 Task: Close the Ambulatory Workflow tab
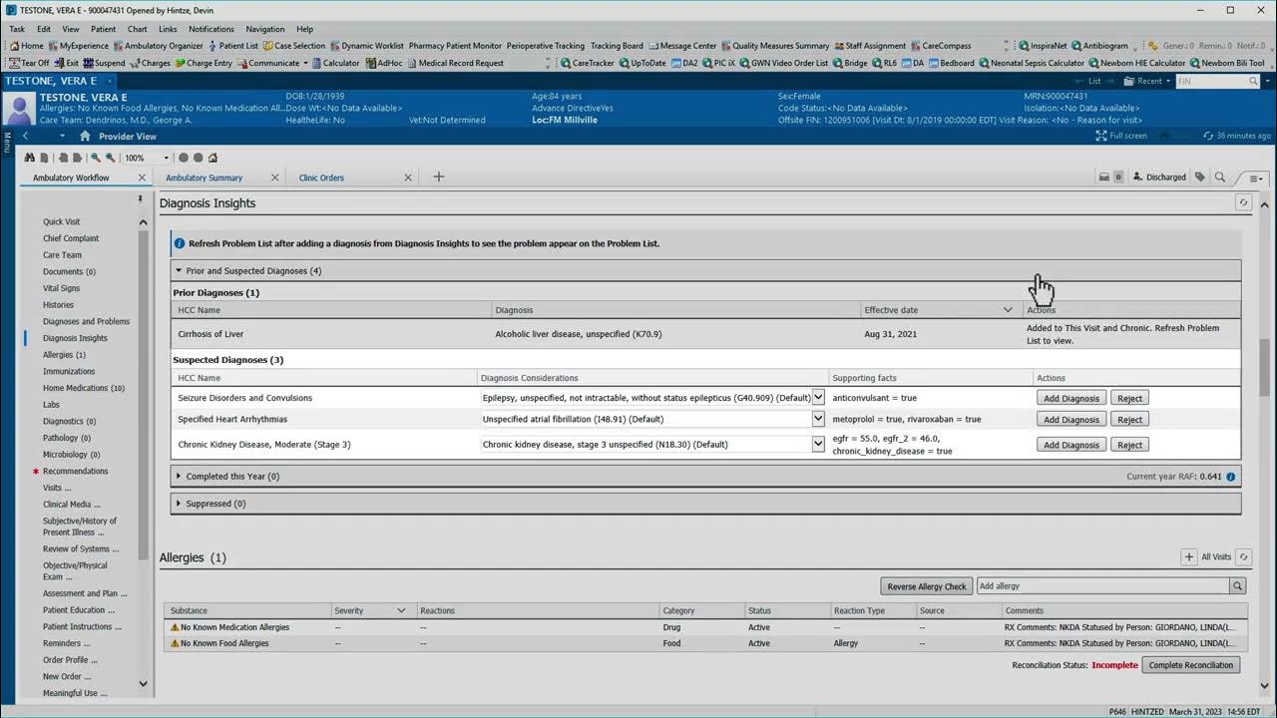(142, 178)
